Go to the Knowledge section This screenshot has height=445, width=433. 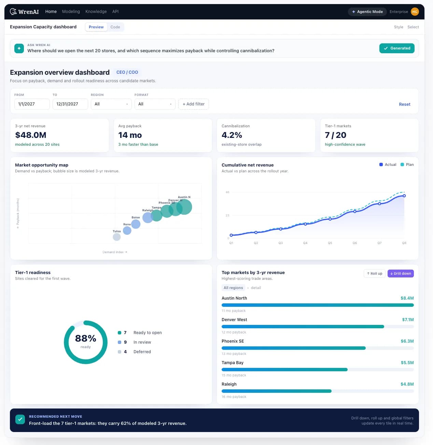tap(96, 12)
